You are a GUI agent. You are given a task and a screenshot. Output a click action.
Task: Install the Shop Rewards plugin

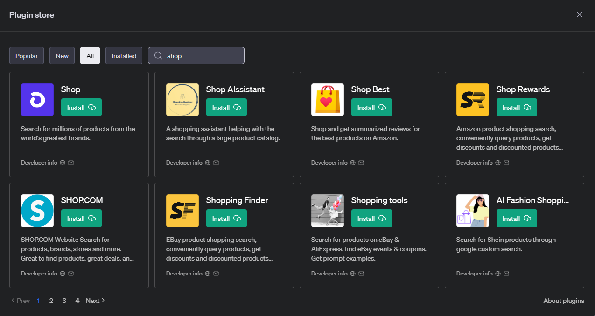coord(517,108)
